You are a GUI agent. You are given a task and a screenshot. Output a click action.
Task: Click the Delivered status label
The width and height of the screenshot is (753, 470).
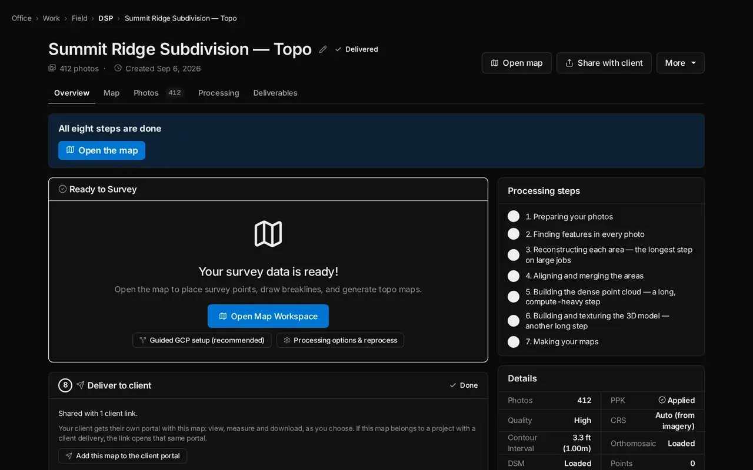362,49
